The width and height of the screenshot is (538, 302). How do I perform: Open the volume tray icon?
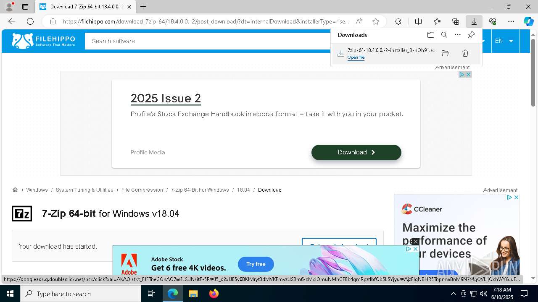click(x=483, y=294)
